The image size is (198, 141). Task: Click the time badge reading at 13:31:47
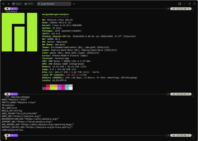[181, 94]
